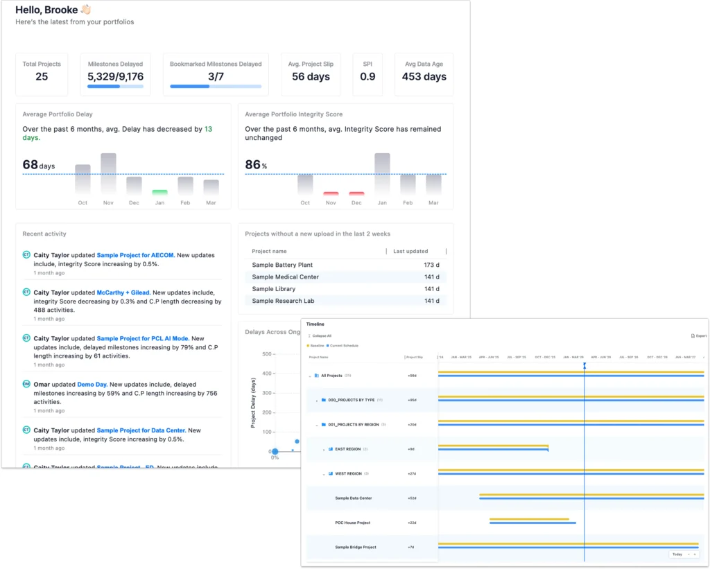710x569 pixels.
Task: Select Sample Medical Center in the table
Action: 285,277
